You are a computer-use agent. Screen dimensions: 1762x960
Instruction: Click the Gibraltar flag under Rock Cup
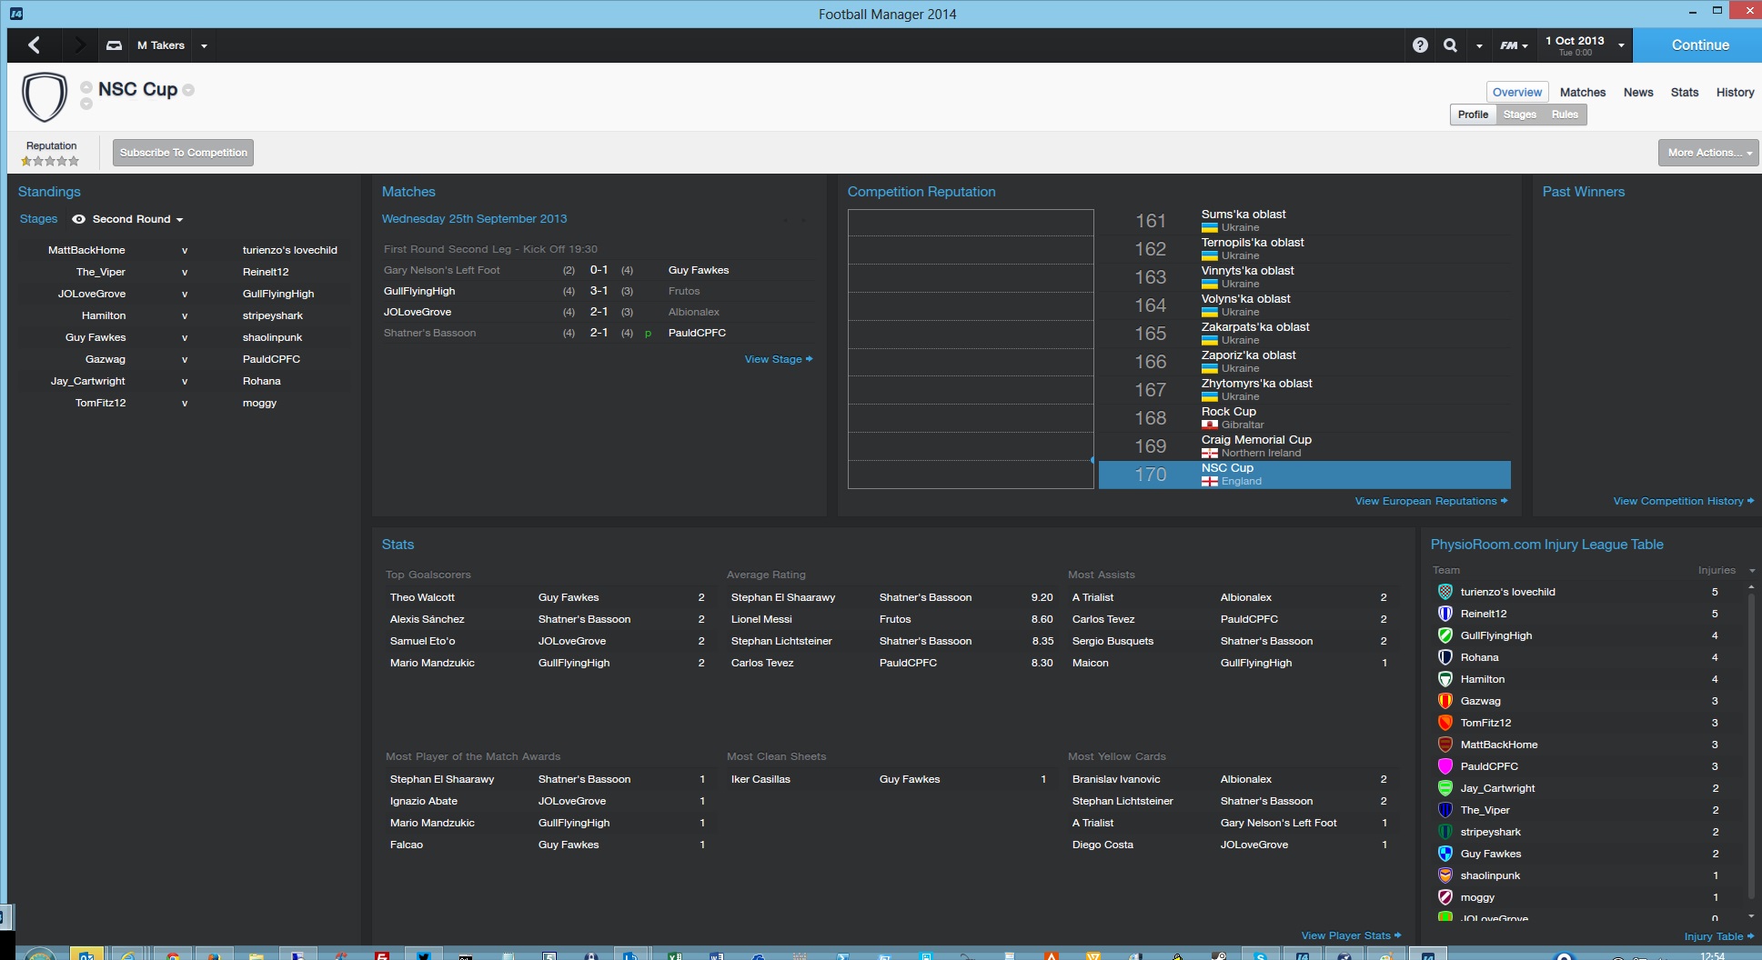point(1209,425)
